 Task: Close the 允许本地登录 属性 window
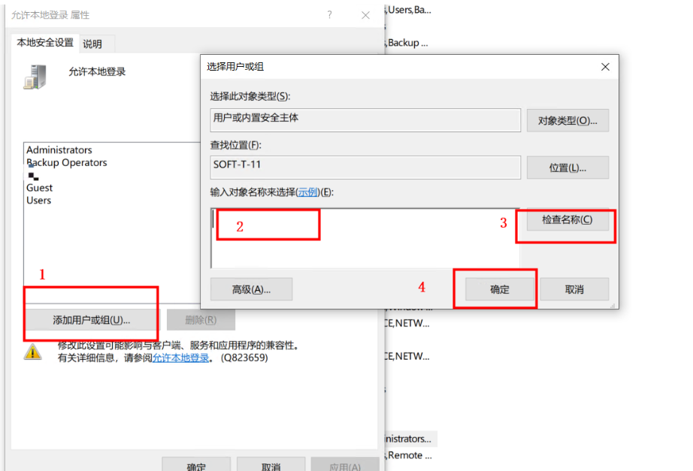tap(365, 15)
